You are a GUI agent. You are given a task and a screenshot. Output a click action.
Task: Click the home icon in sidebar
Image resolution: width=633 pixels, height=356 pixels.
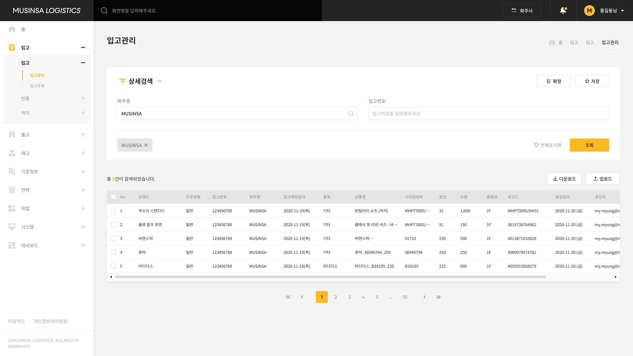pos(12,29)
